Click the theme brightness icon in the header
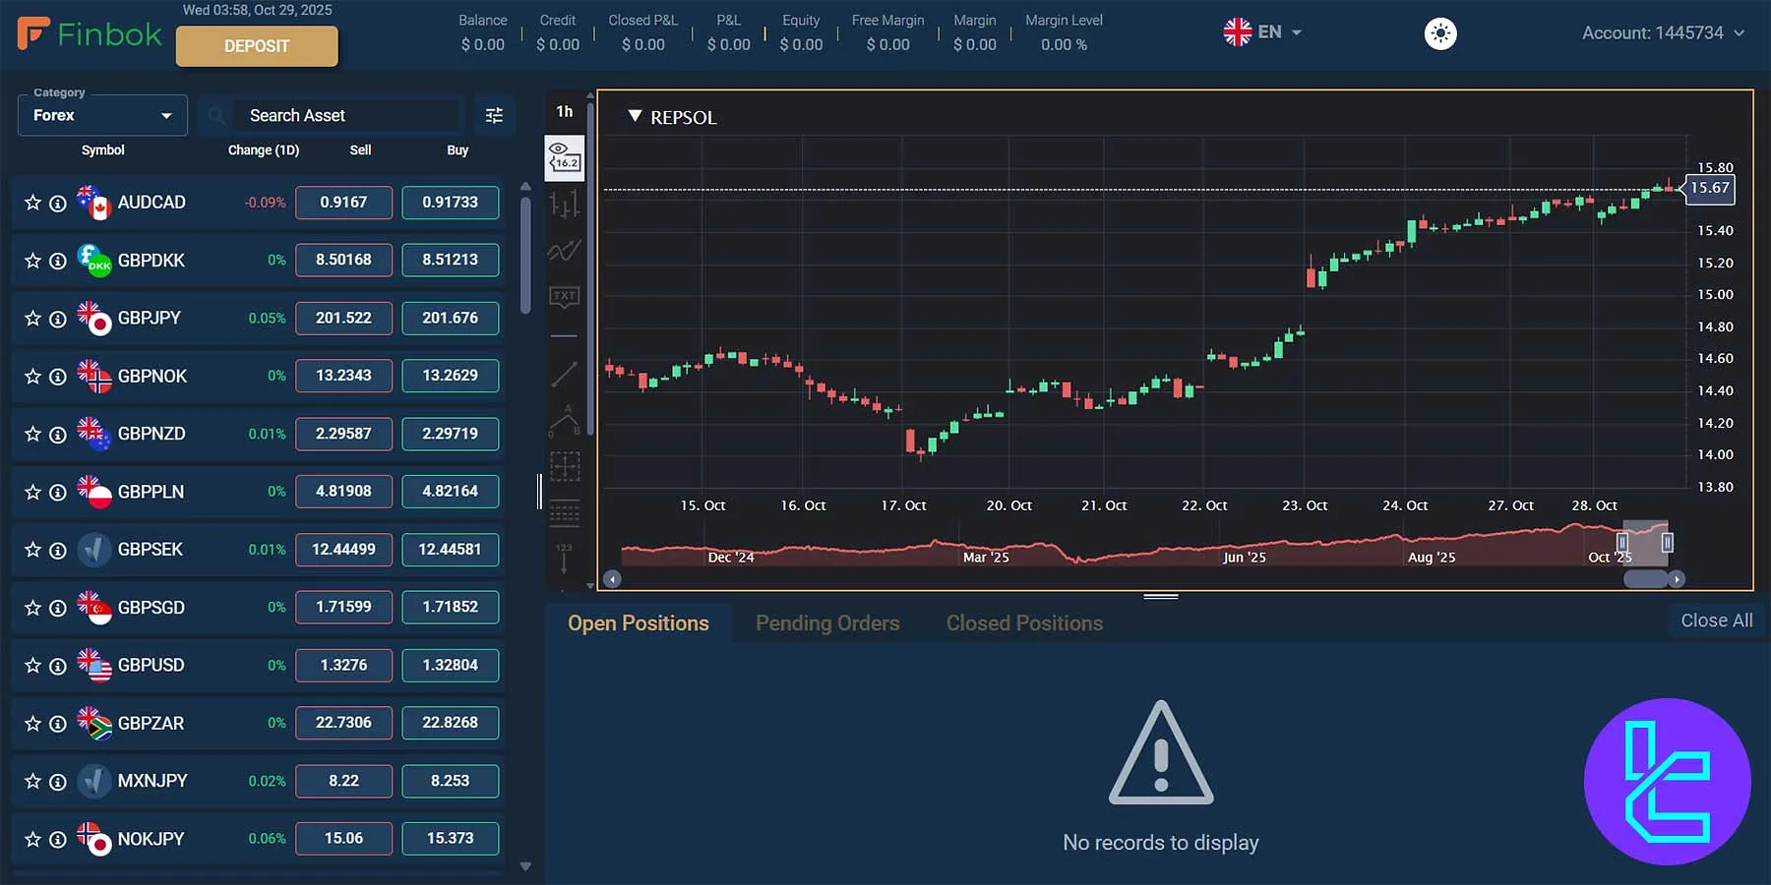The height and width of the screenshot is (885, 1771). tap(1440, 32)
